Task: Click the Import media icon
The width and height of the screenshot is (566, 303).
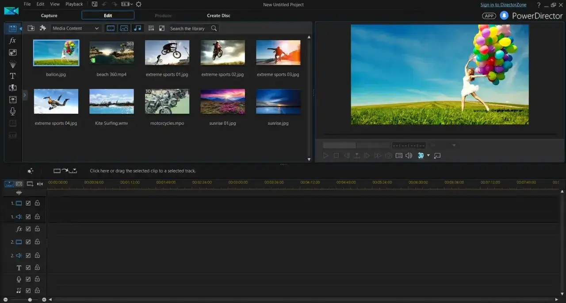Action: click(31, 28)
